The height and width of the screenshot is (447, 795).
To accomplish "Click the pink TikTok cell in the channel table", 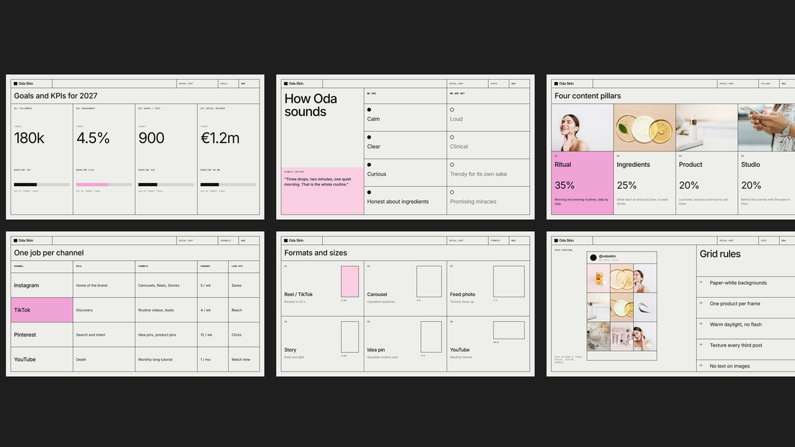I will pos(42,310).
